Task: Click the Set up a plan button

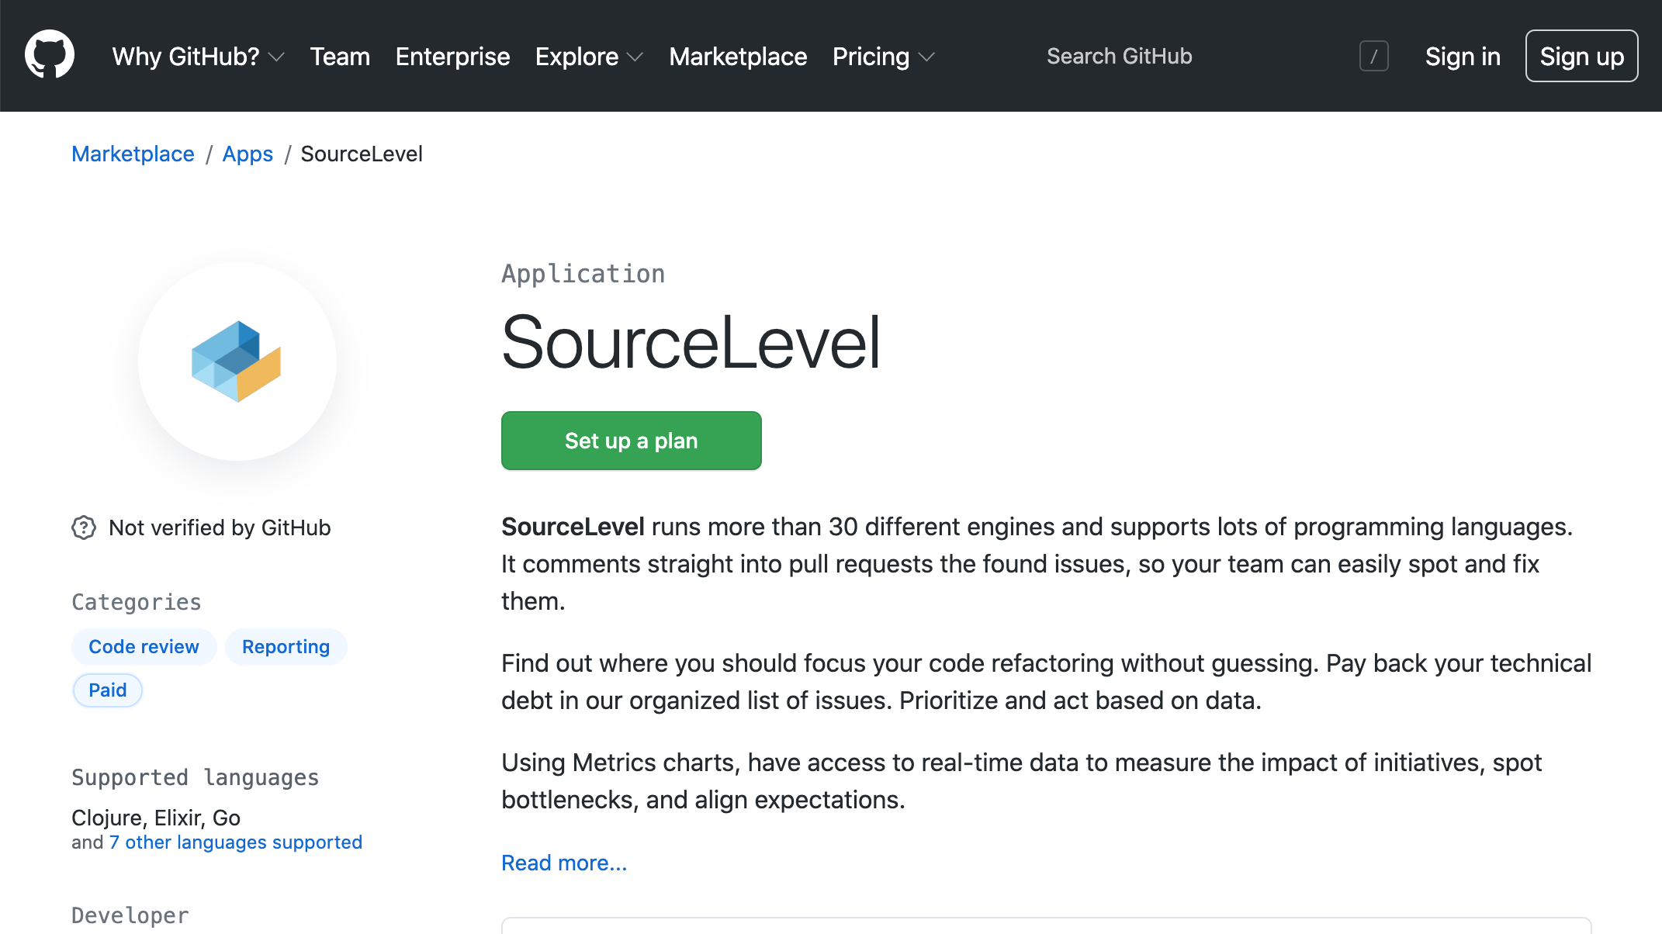Action: (x=631, y=441)
